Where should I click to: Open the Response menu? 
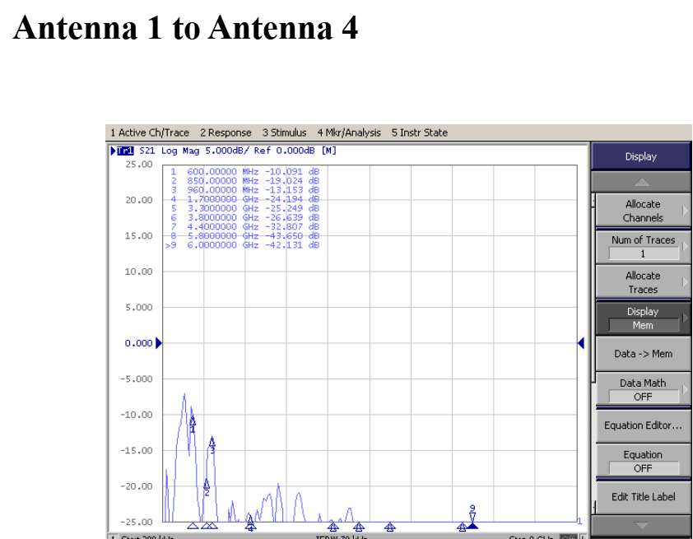226,132
